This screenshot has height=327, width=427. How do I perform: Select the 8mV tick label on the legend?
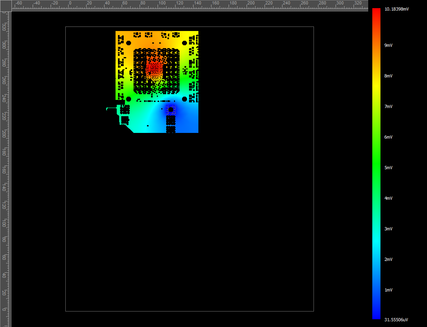coord(388,76)
